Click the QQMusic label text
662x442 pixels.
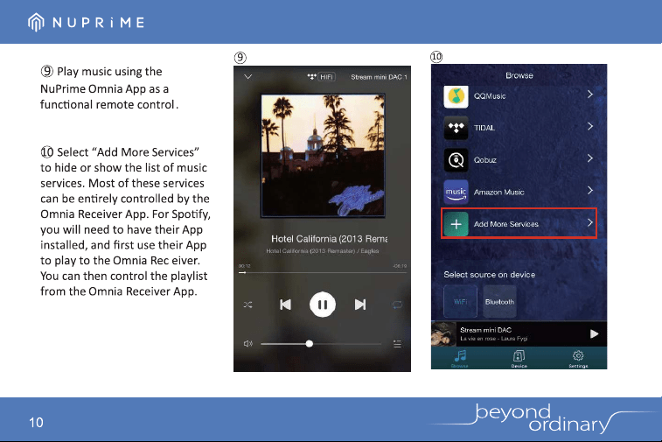490,96
